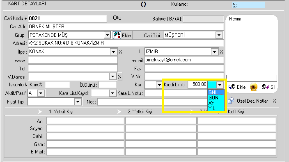Focus the www field
Image resolution: width=289 pixels, height=162 pixels.
coord(73,60)
